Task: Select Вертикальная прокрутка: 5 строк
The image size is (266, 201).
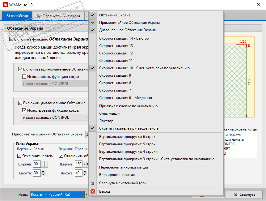Action: pos(156,144)
